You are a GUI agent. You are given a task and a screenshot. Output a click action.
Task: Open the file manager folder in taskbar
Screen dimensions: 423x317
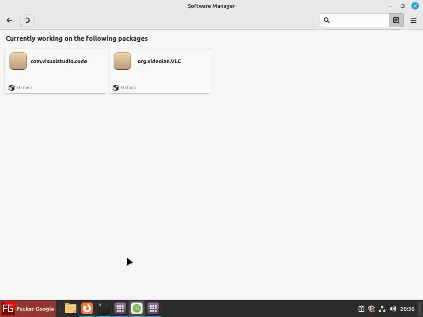pyautogui.click(x=70, y=308)
